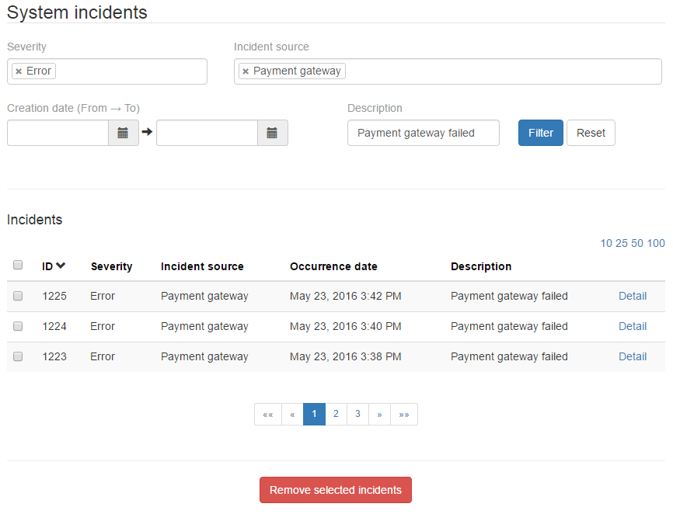Go to the previous page of results
Viewport: 673px width, 514px height.
click(x=292, y=415)
